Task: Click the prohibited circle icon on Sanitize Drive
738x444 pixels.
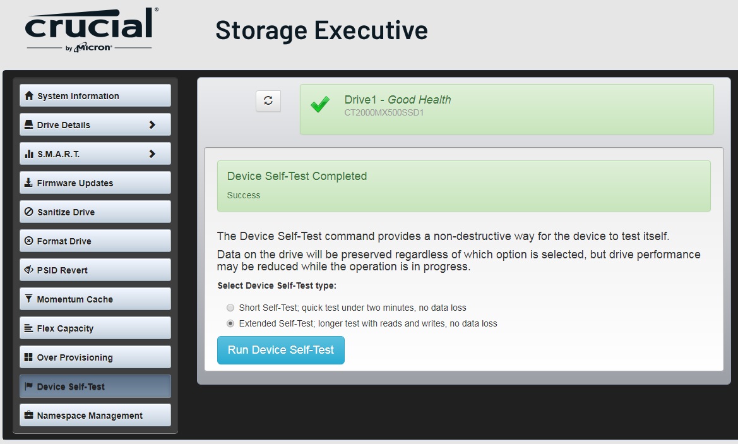Action: click(28, 212)
